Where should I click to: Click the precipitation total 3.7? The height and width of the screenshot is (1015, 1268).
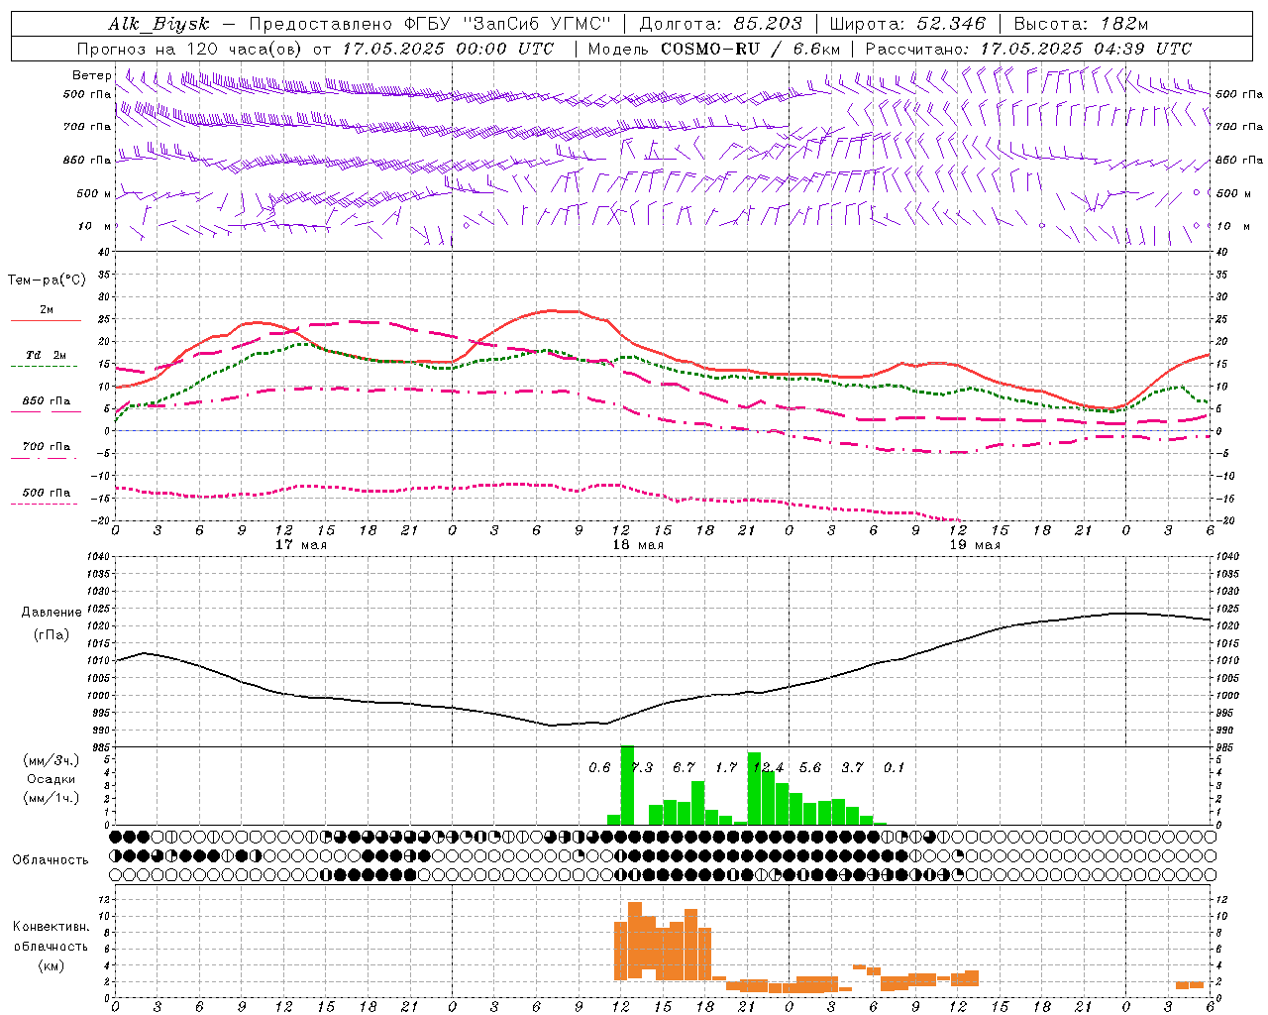coord(852,768)
